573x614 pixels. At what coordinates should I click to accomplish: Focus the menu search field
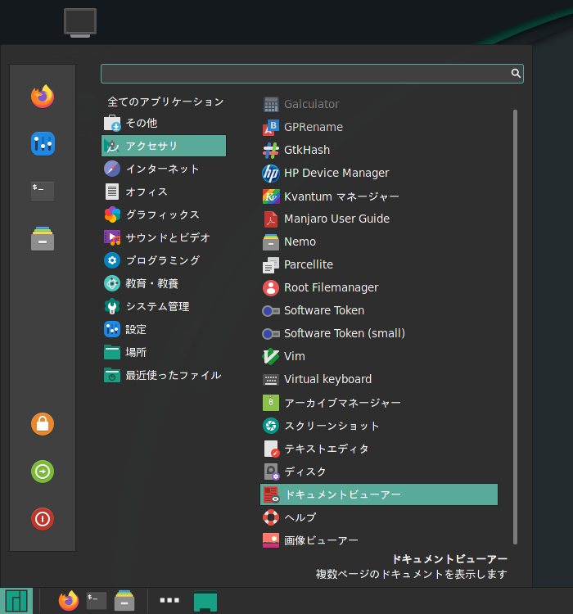click(312, 74)
